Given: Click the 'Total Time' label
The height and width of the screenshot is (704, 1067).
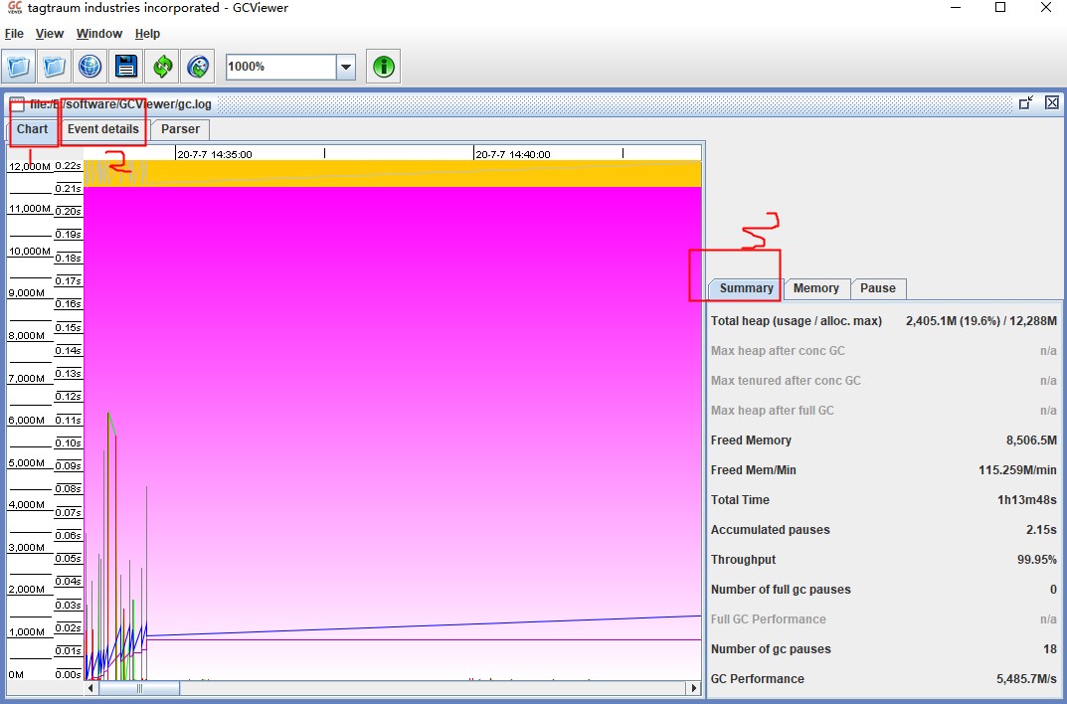Looking at the screenshot, I should (740, 500).
